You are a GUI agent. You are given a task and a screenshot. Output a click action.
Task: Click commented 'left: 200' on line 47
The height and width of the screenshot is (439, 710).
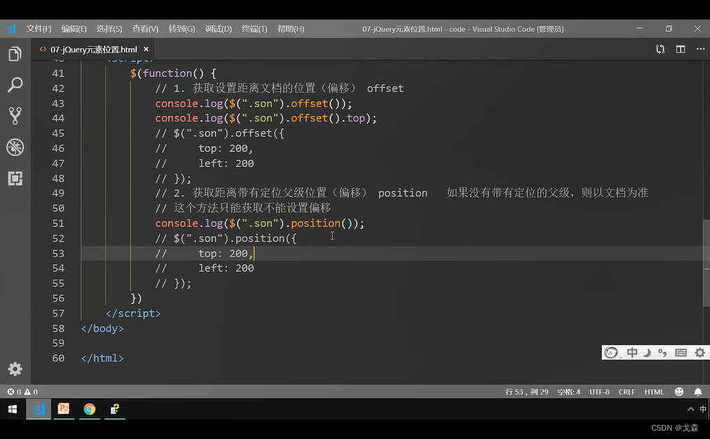point(226,163)
